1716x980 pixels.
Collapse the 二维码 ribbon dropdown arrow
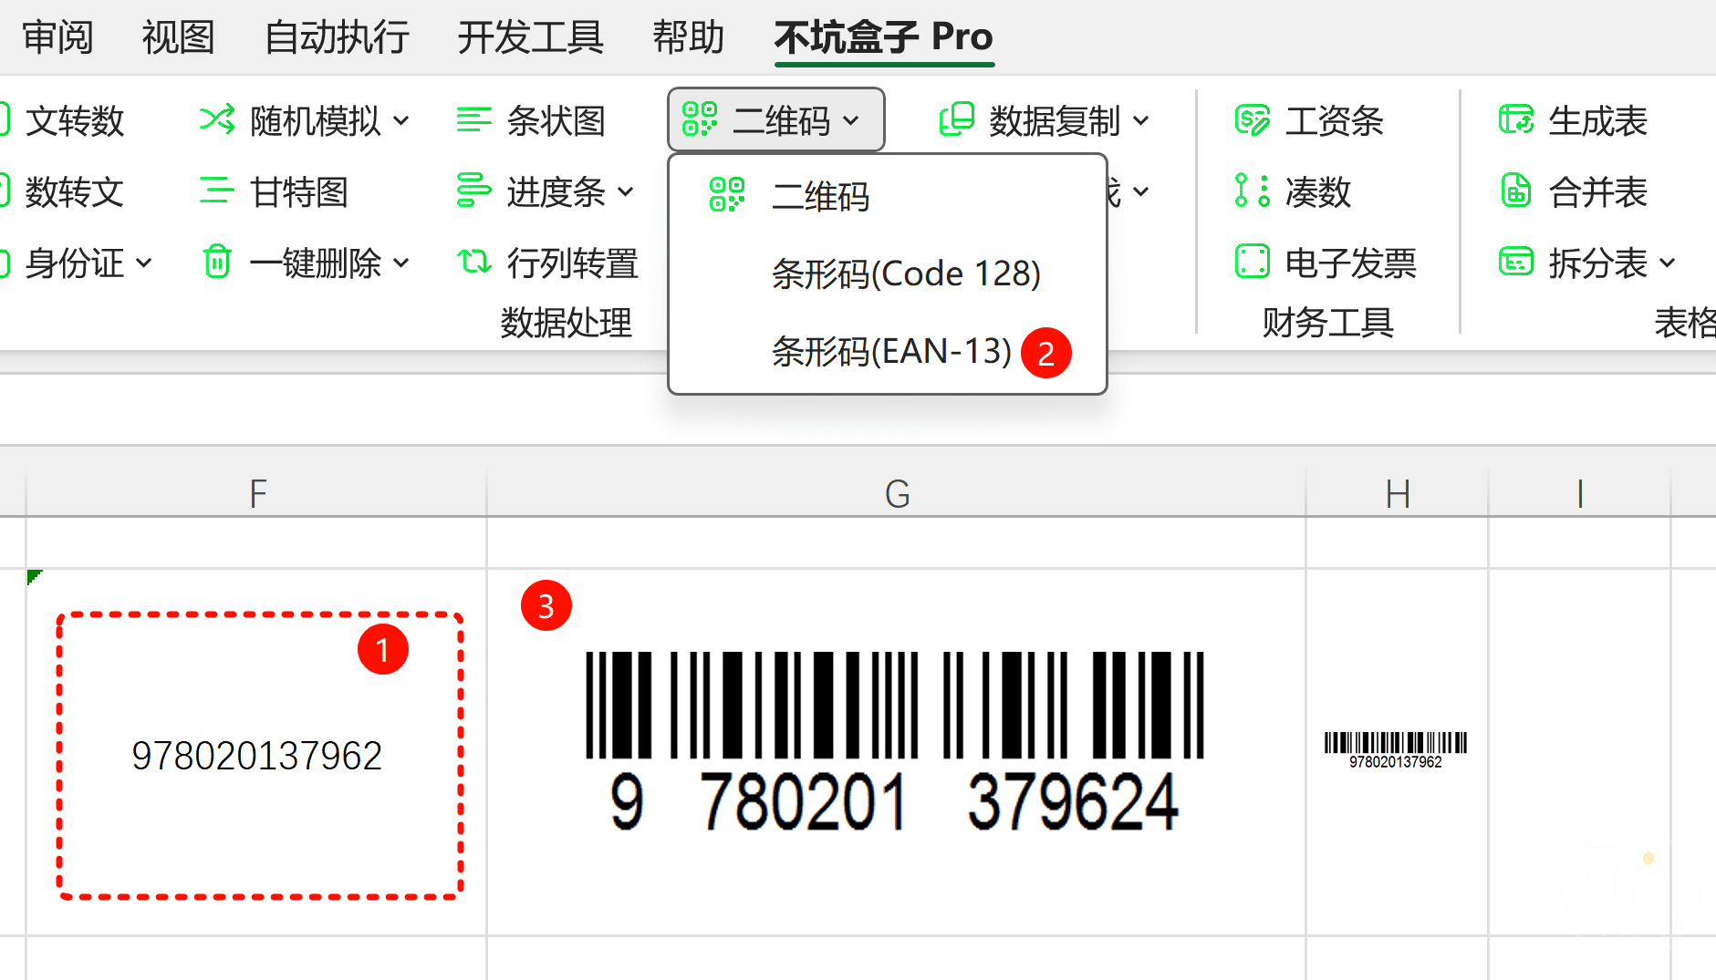pyautogui.click(x=851, y=120)
